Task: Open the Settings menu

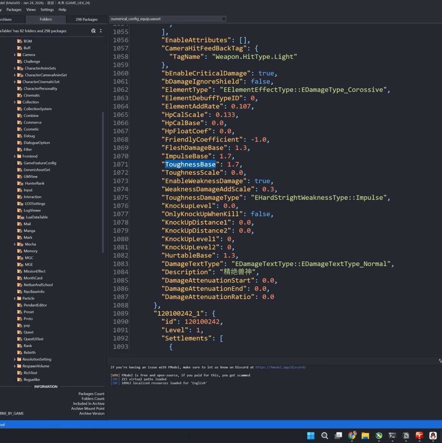Action: point(47,9)
